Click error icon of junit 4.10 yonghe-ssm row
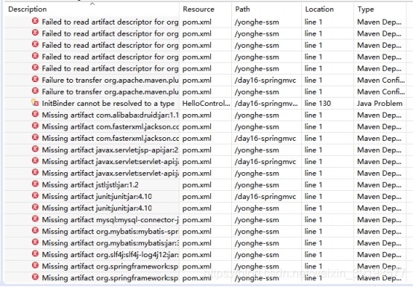413x287 pixels. (x=35, y=207)
